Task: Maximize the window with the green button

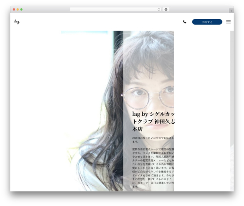Action: (21, 10)
